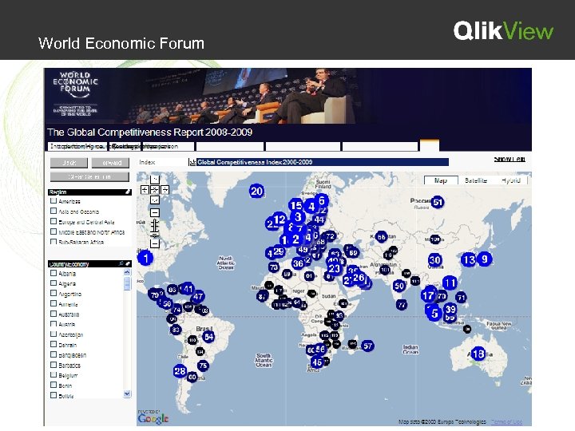
Task: Select the marker numbered 13
Action: 468,260
